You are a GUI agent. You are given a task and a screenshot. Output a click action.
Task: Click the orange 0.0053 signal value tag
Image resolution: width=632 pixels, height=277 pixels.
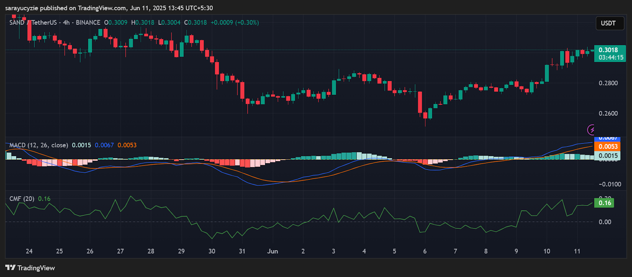[x=608, y=147]
